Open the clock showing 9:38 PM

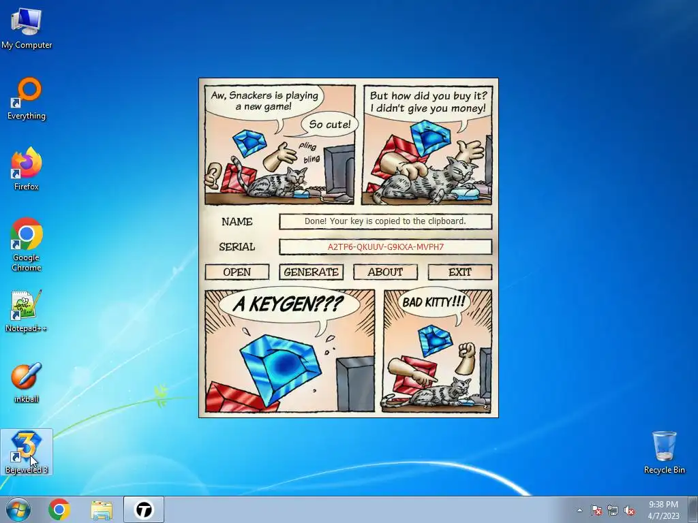[663, 510]
